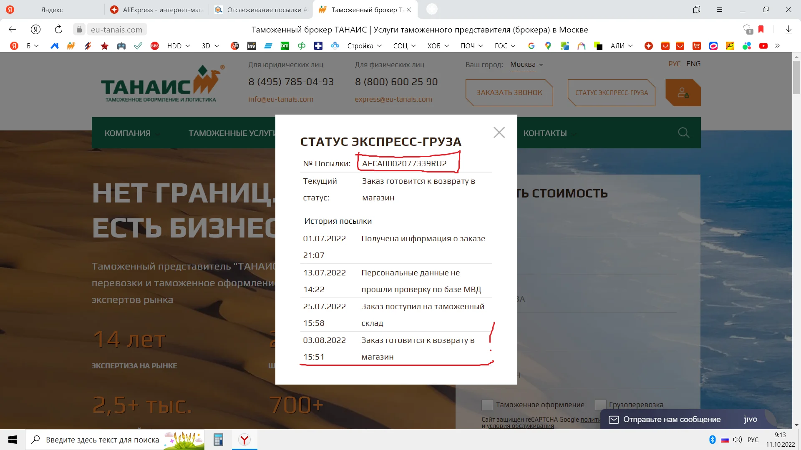Tick the Таможенное оформление checkbox

[x=487, y=405]
